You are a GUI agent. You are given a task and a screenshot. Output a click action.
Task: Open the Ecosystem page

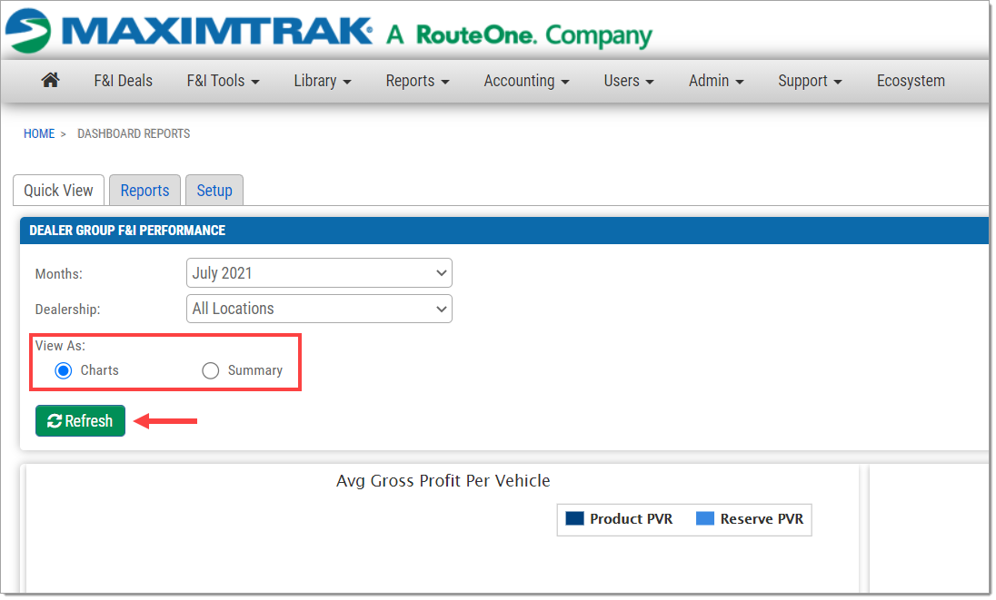911,81
